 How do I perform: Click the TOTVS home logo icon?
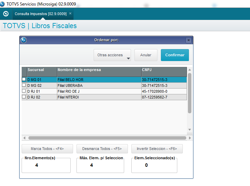coord(6,14)
